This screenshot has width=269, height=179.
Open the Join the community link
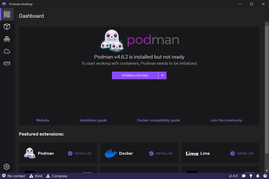click(x=226, y=120)
